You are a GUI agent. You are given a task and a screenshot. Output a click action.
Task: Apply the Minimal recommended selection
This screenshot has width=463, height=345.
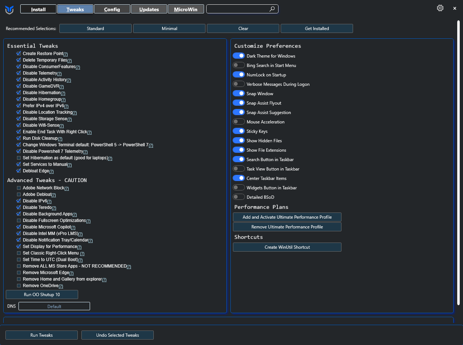(x=169, y=29)
